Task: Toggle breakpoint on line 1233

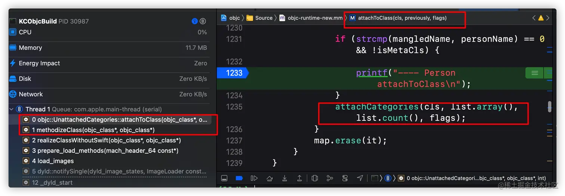Action: [233, 73]
